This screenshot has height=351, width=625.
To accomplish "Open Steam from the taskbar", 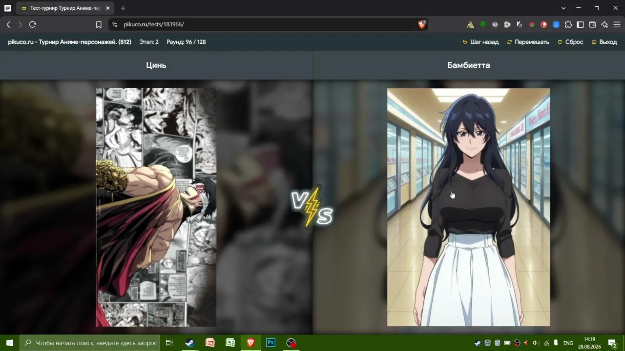I will pyautogui.click(x=189, y=343).
